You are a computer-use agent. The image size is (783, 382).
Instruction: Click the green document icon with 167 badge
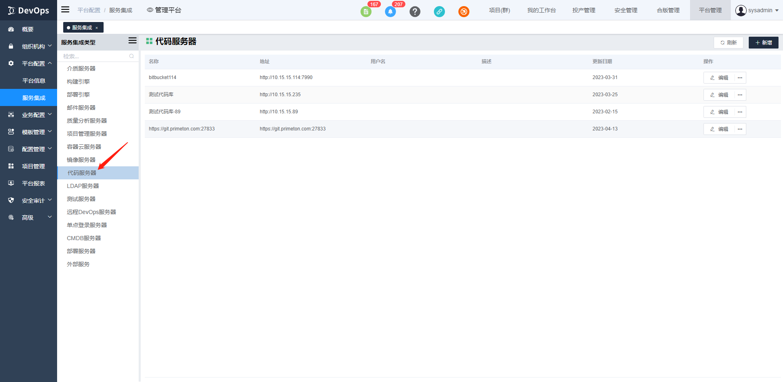(366, 12)
